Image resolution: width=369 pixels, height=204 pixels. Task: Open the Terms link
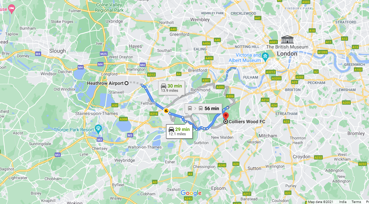(356, 202)
